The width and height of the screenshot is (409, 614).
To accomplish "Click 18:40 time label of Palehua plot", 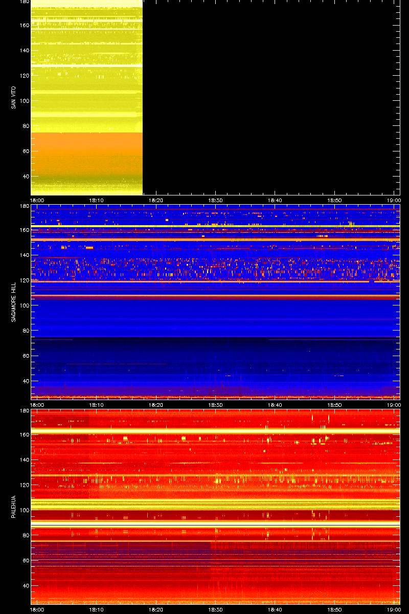I will [x=275, y=609].
